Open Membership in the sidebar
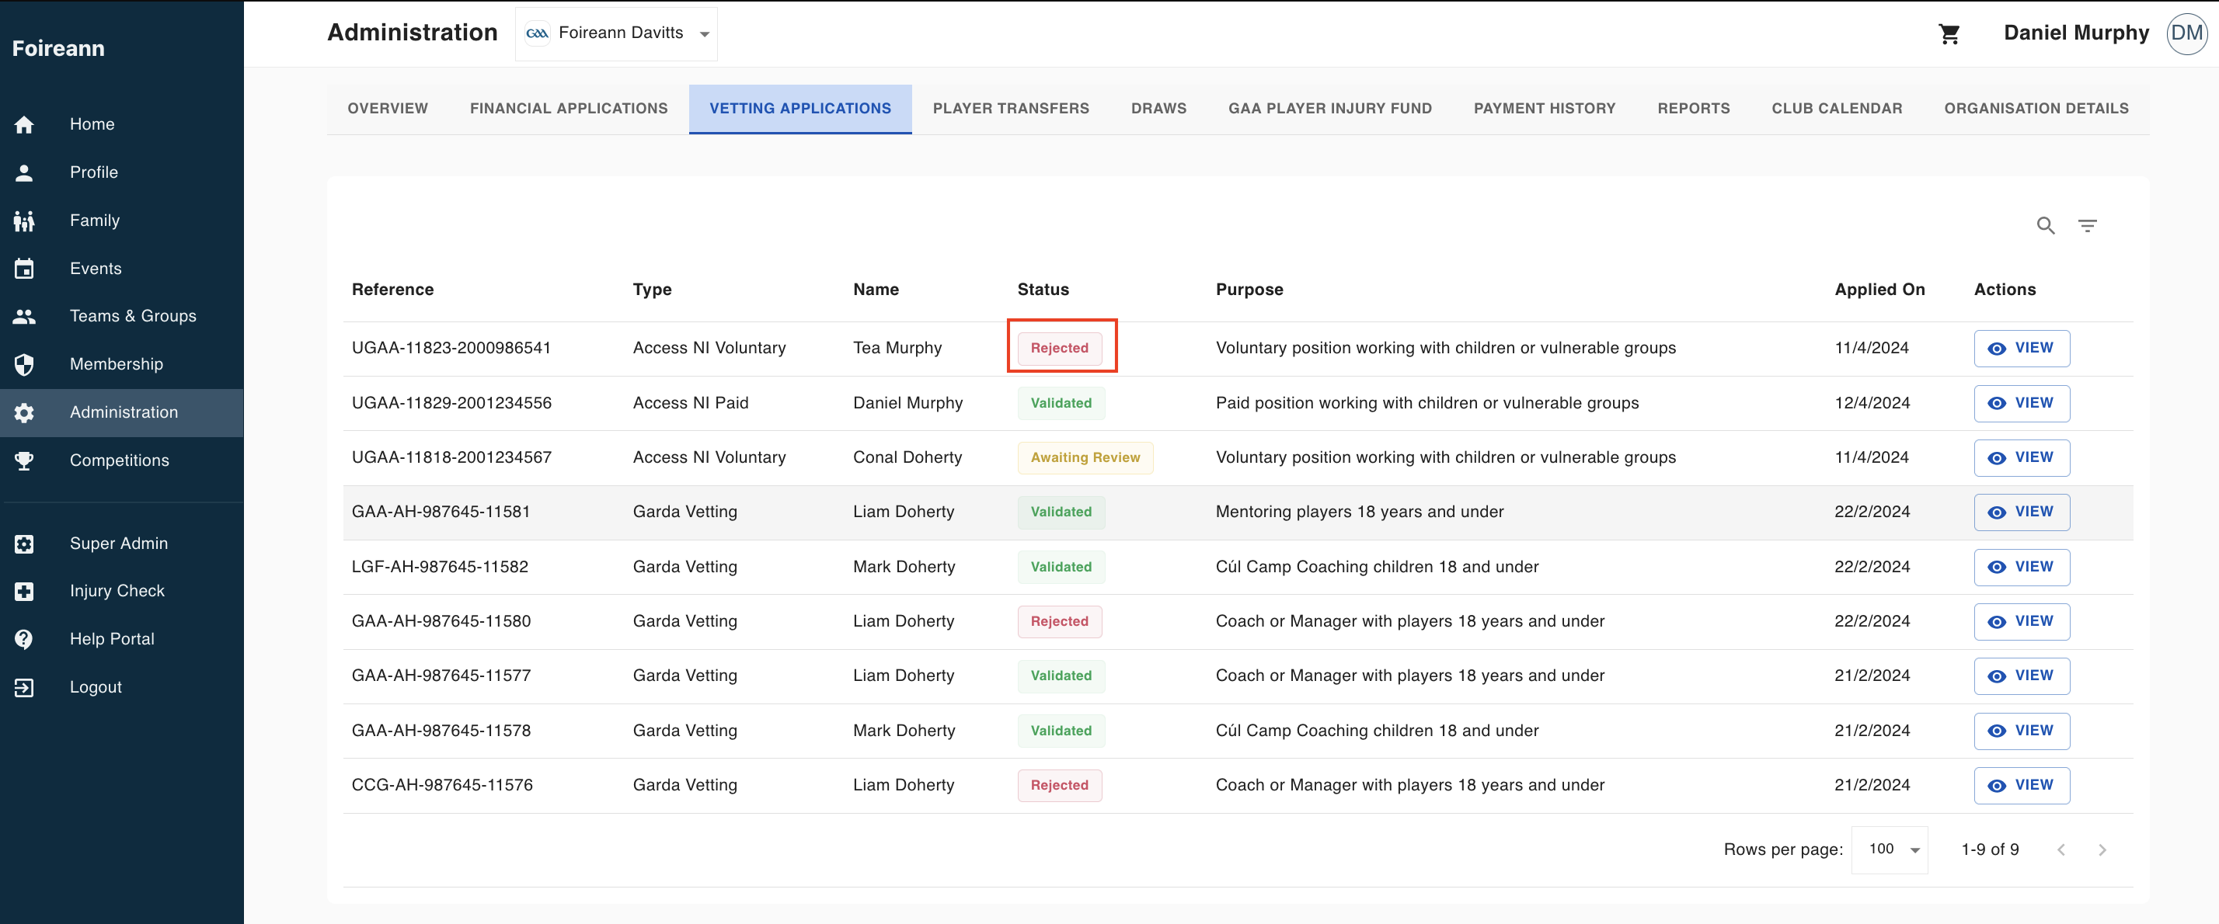The image size is (2219, 924). click(x=121, y=364)
